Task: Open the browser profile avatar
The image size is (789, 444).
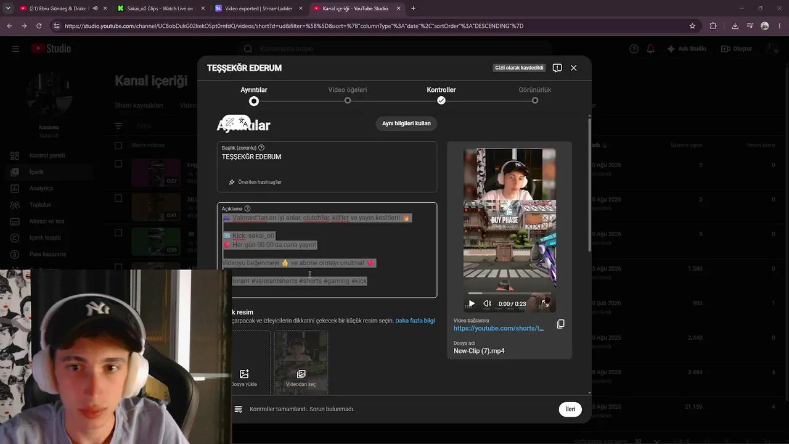Action: [765, 26]
